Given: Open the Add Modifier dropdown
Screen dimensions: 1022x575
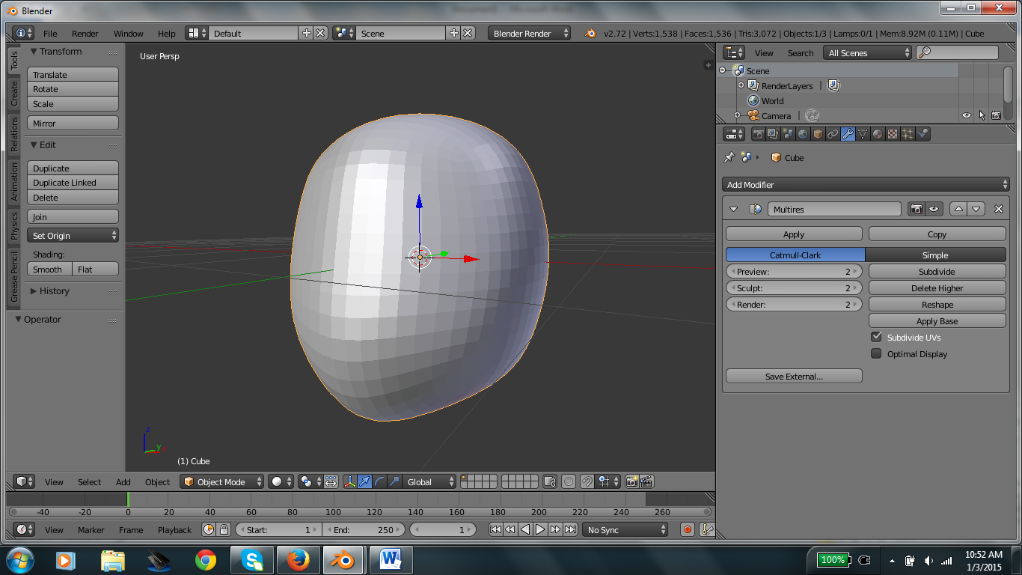Looking at the screenshot, I should coord(866,184).
